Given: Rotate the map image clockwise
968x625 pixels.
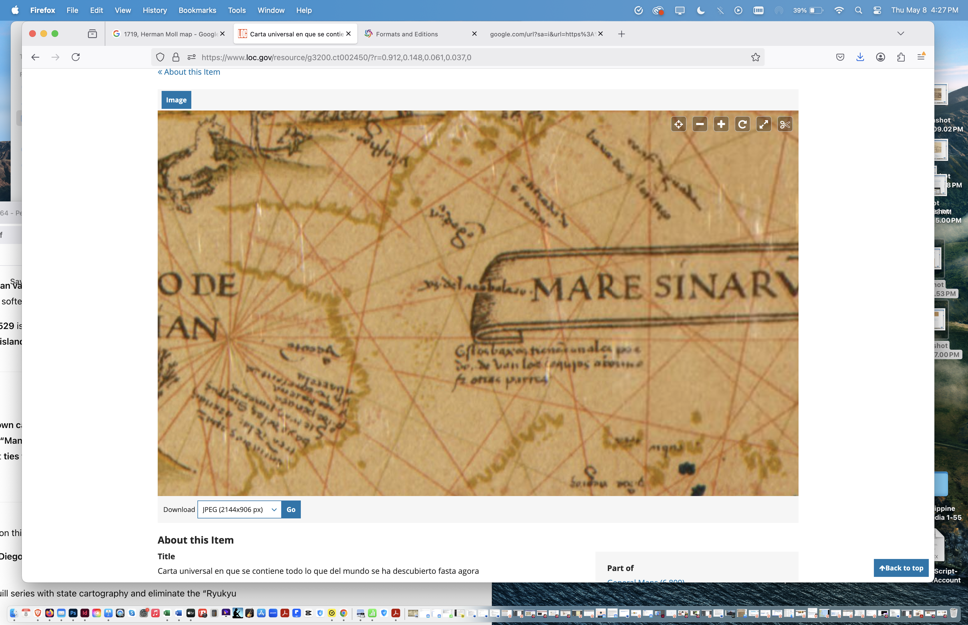Looking at the screenshot, I should click(x=742, y=124).
